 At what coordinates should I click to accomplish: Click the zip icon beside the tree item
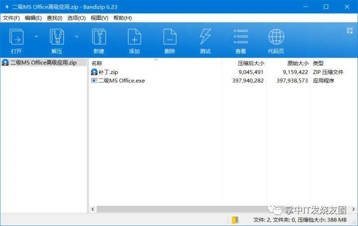[x=5, y=63]
